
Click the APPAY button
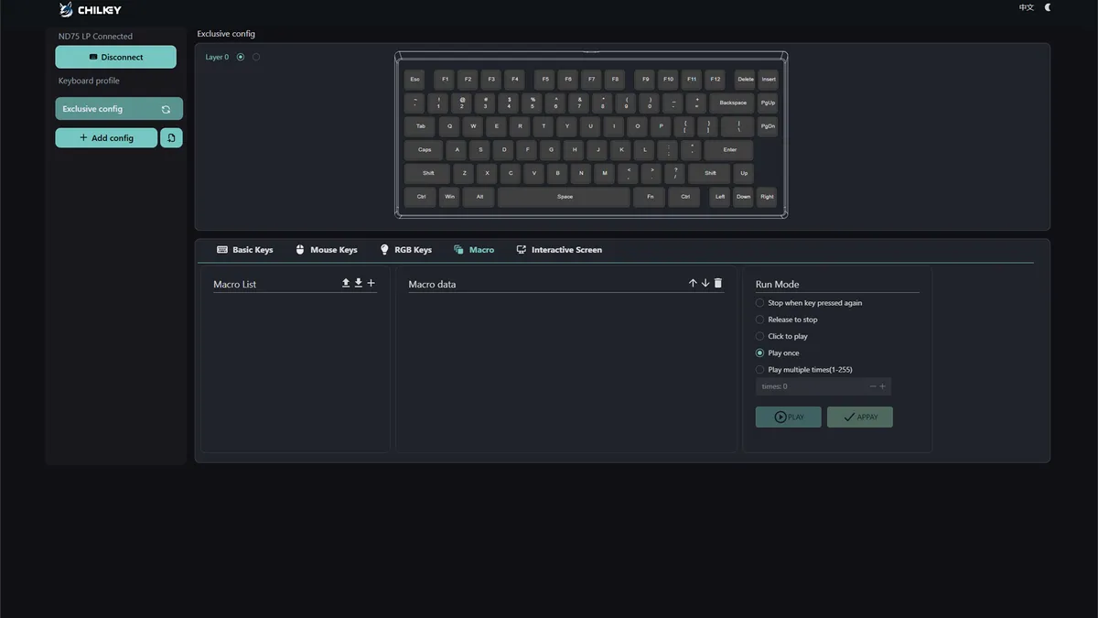(859, 417)
